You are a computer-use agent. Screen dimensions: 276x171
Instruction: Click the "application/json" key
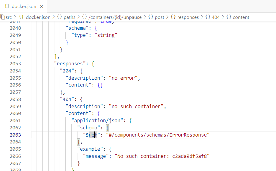pos(97,120)
